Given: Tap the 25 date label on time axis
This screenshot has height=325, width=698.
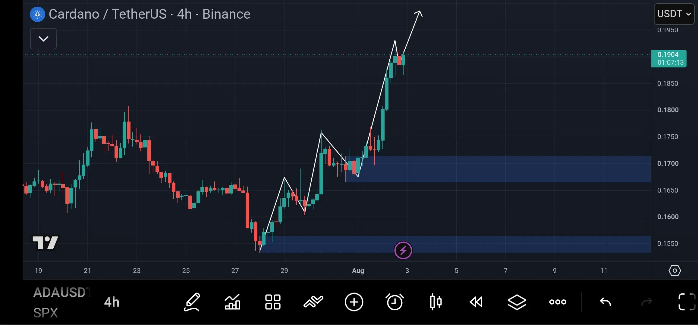Looking at the screenshot, I should [x=186, y=271].
